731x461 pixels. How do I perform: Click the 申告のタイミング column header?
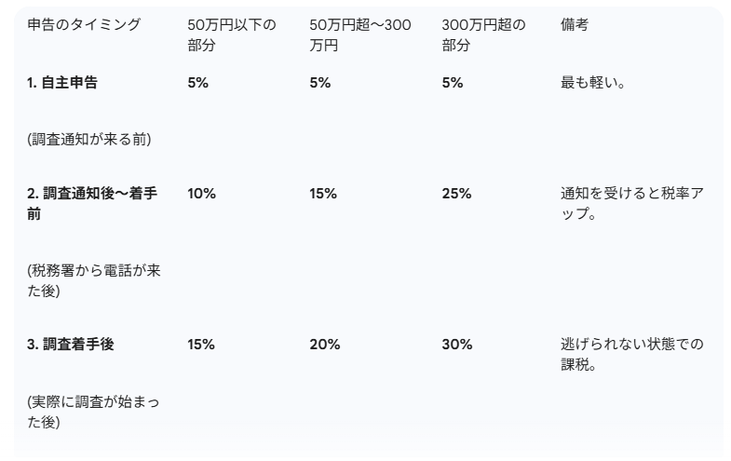pyautogui.click(x=84, y=25)
